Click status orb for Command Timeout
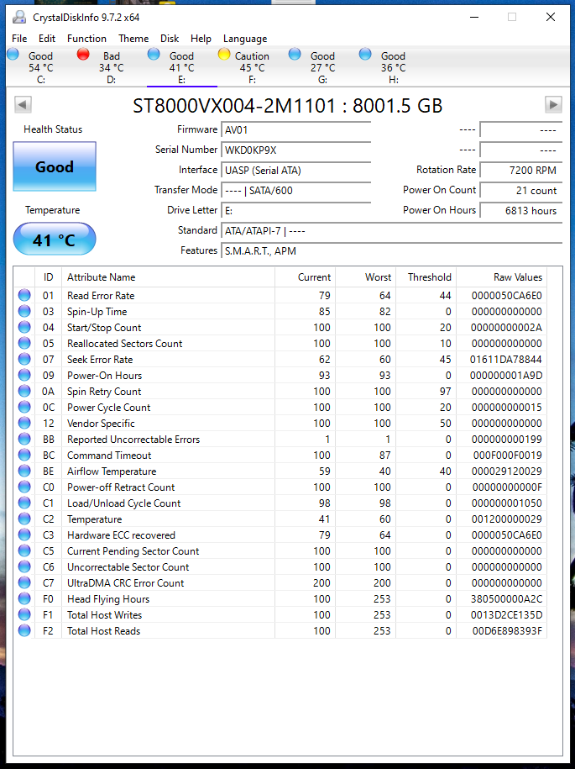The height and width of the screenshot is (769, 575). pos(24,456)
